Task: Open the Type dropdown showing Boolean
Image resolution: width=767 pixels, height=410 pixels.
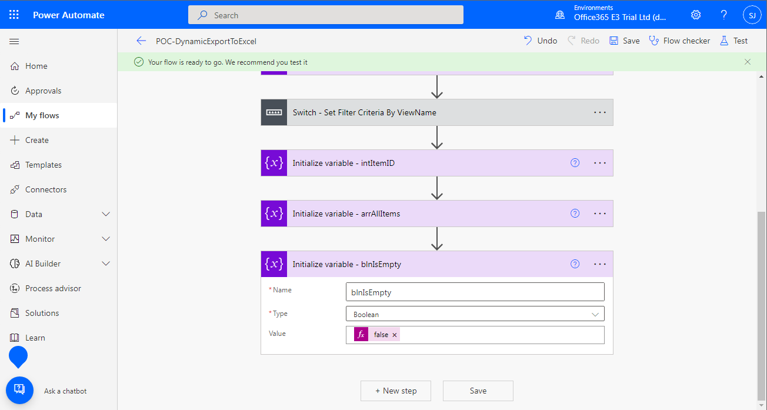Action: 475,314
